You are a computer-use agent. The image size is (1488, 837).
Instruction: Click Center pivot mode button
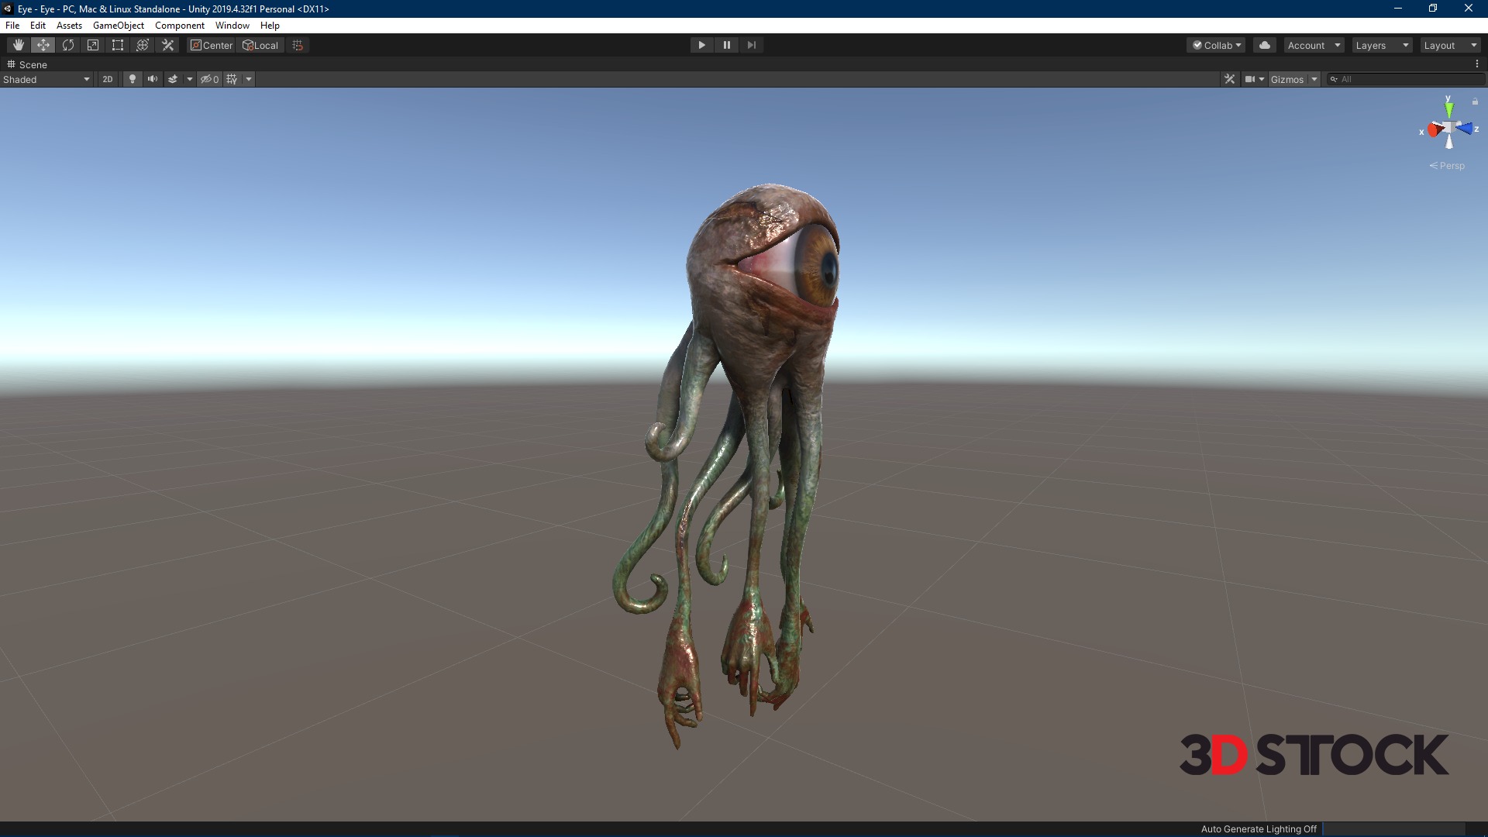coord(212,45)
